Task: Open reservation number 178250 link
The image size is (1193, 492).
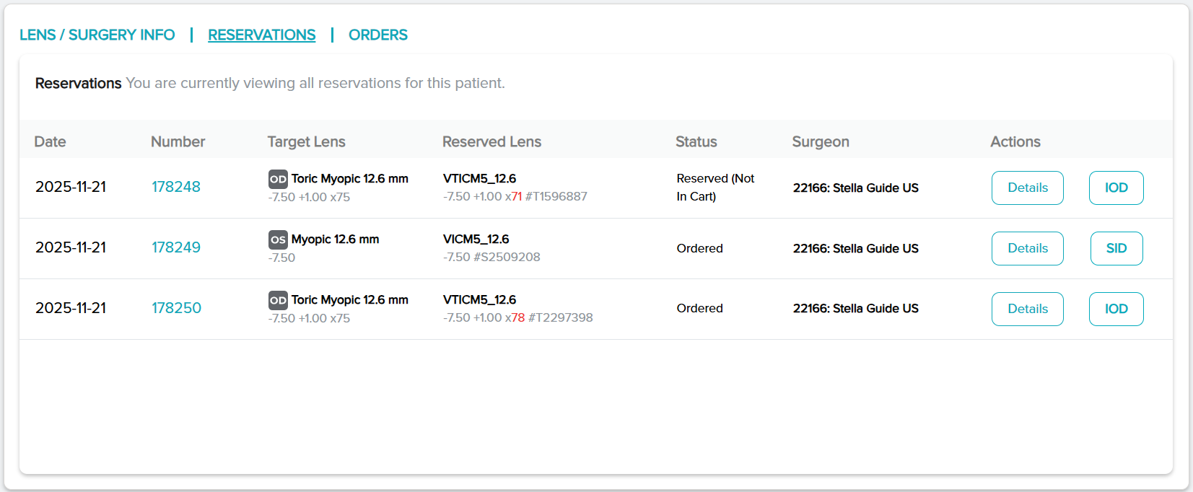Action: point(176,308)
